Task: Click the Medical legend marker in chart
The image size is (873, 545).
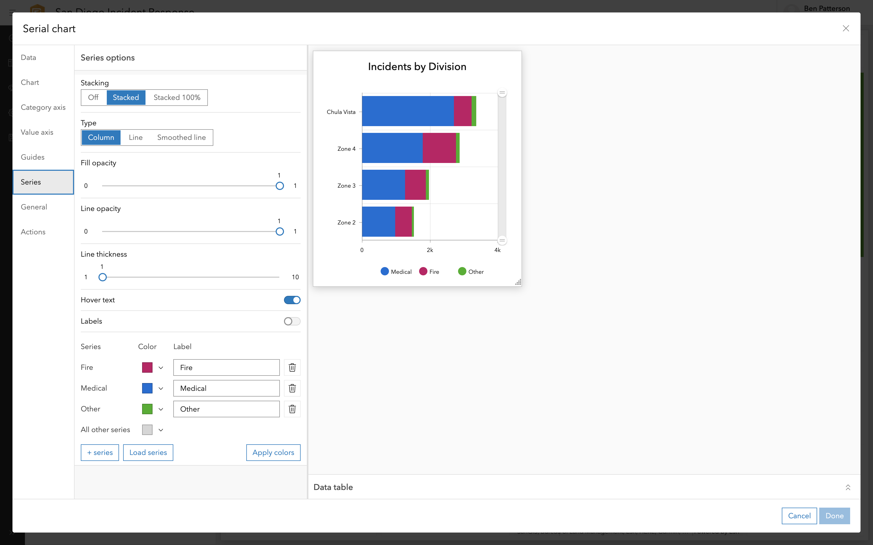Action: pos(385,271)
